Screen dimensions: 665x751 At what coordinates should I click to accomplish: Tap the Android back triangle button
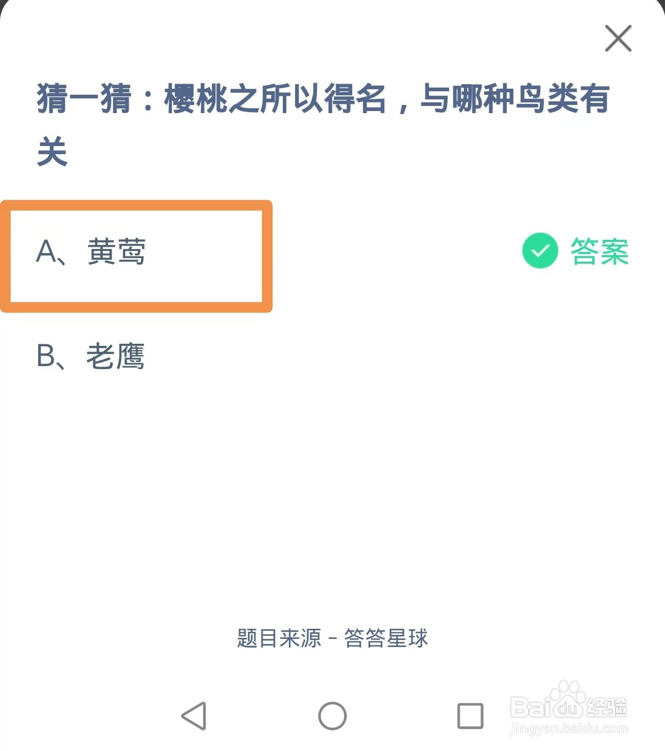[x=194, y=716]
